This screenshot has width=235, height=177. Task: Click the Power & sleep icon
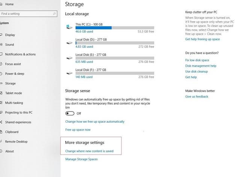click(x=1, y=74)
